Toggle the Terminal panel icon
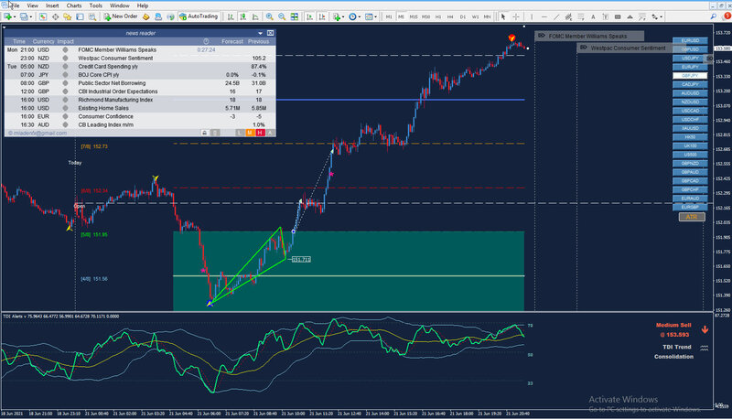 80,16
